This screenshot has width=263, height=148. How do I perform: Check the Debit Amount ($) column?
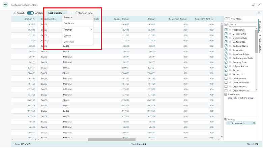coord(226,82)
